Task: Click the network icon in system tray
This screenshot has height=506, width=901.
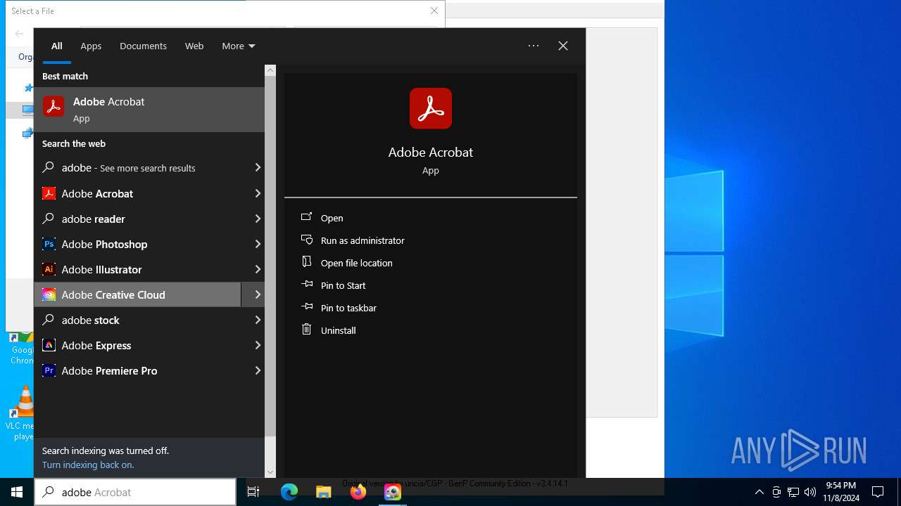Action: tap(793, 492)
